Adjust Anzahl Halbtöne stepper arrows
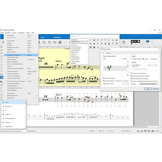The width and height of the screenshot is (162, 162). pos(156,65)
